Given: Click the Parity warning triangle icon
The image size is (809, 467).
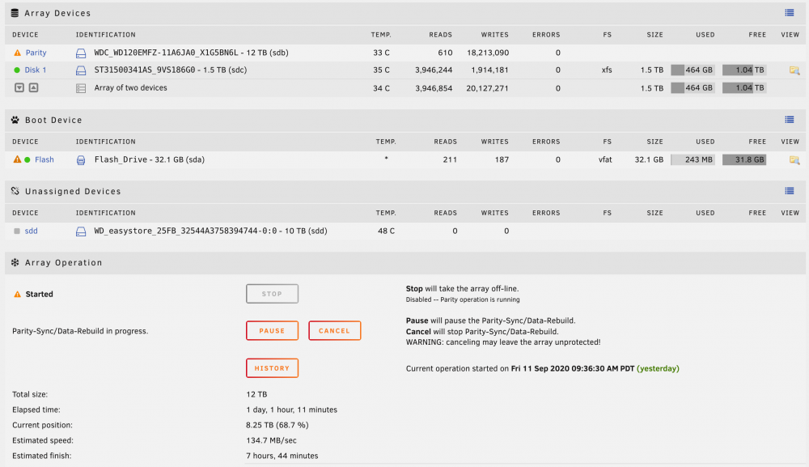Looking at the screenshot, I should [17, 53].
